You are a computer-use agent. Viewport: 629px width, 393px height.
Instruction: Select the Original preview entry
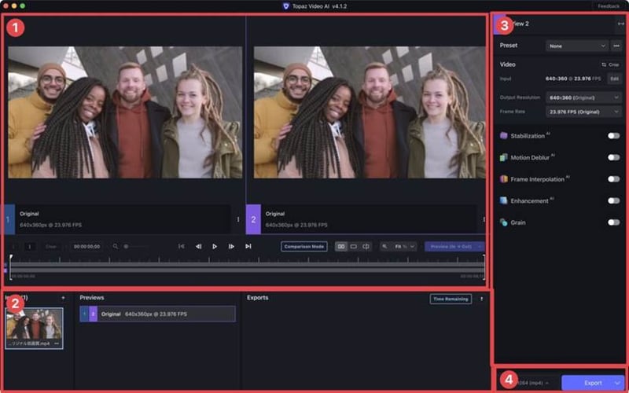pyautogui.click(x=157, y=314)
